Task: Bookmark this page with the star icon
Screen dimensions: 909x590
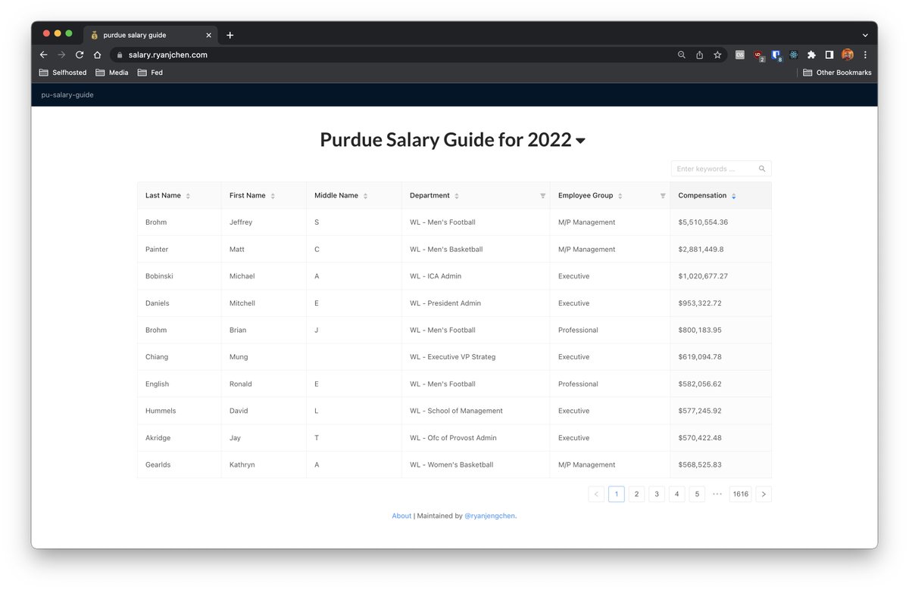Action: point(717,54)
